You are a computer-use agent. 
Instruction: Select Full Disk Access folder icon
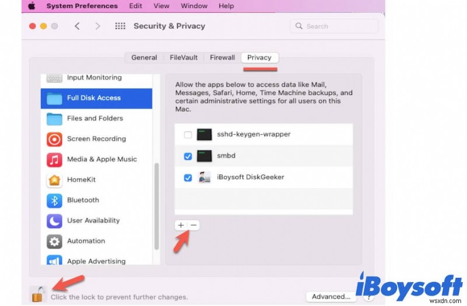pos(54,98)
